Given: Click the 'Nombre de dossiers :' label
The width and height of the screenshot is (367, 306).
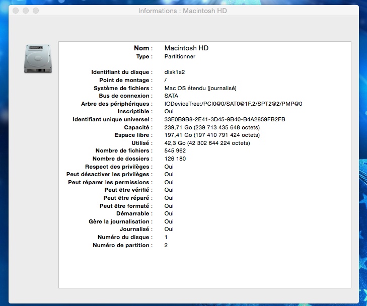Looking at the screenshot, I should click(123, 159).
